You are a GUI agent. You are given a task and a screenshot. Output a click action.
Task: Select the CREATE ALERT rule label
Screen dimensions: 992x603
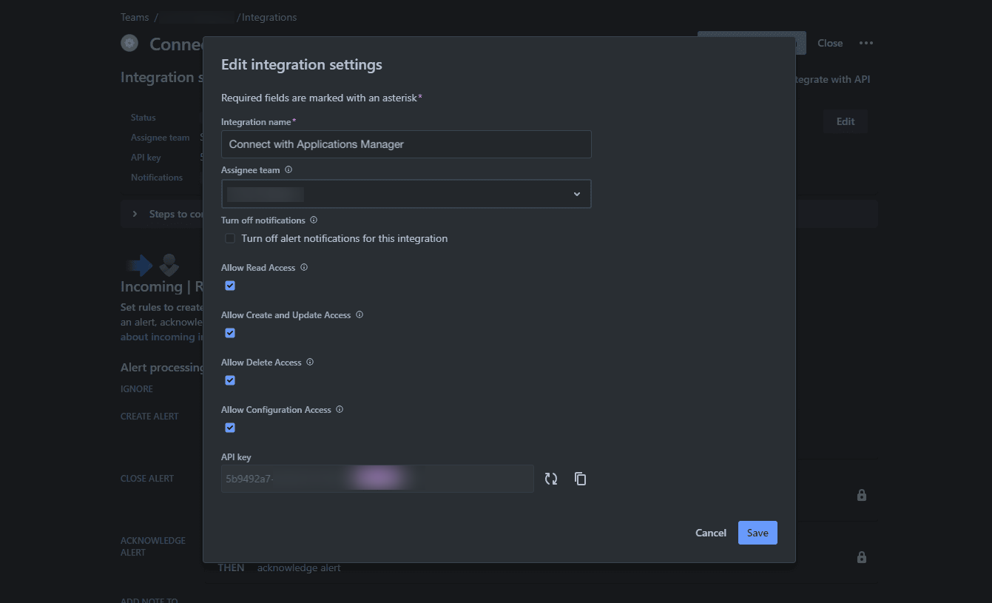pyautogui.click(x=149, y=417)
